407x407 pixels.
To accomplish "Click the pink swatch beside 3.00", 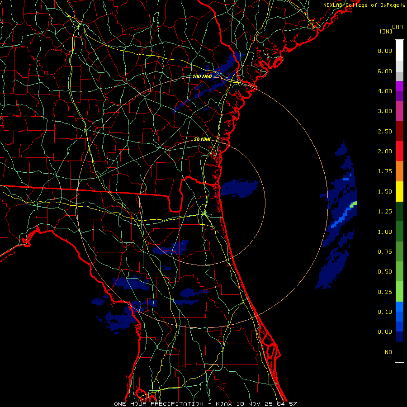I will (x=399, y=111).
